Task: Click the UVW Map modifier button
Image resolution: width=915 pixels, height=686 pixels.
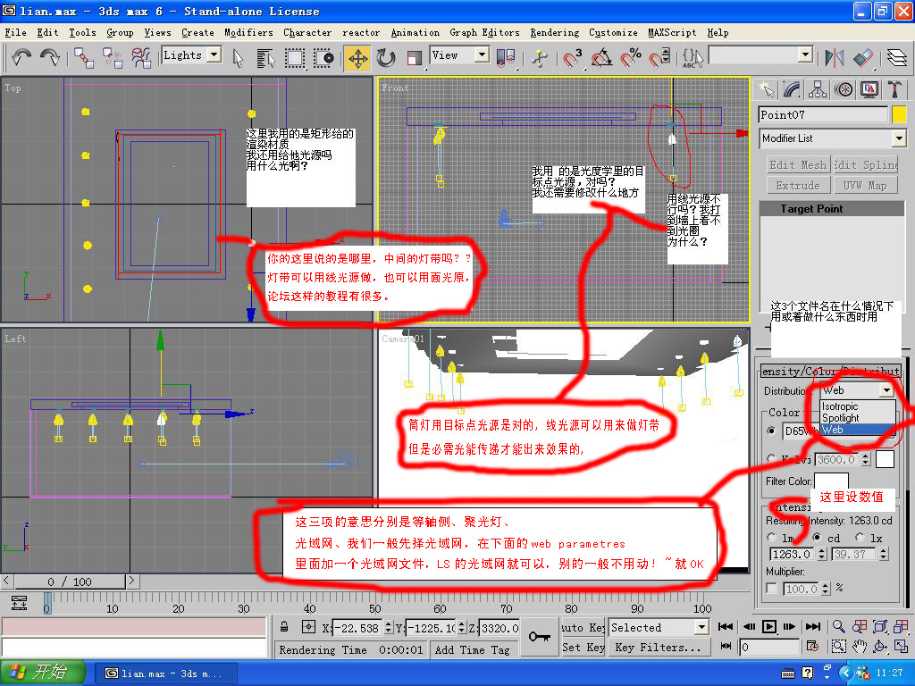Action: pos(865,186)
